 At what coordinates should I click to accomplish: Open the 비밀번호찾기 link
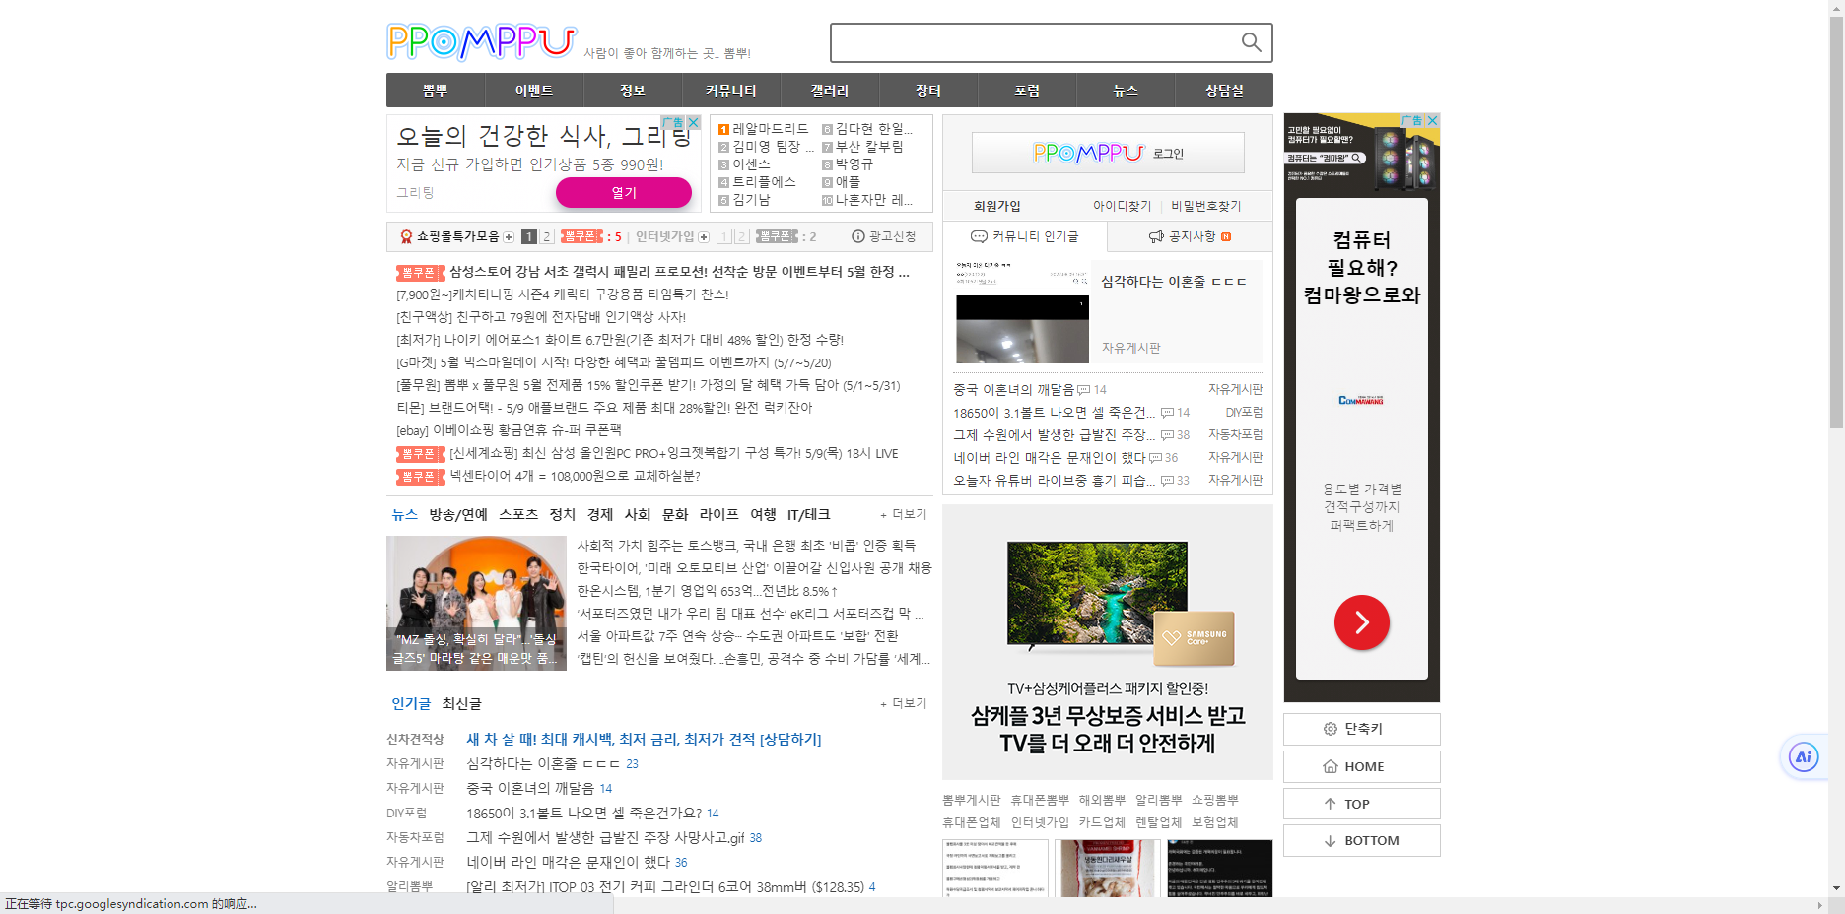(x=1206, y=206)
